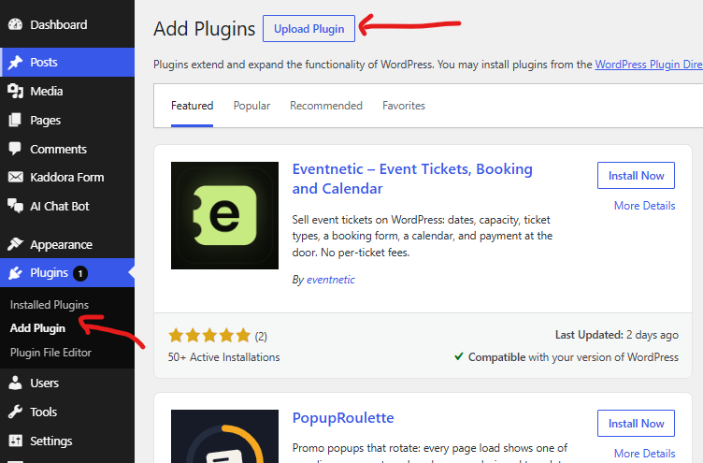Screen dimensions: 703x463
Task: Open the WordPress Plugin Directory link
Action: point(649,65)
